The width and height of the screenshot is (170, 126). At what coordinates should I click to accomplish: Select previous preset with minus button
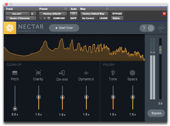click(x=41, y=18)
